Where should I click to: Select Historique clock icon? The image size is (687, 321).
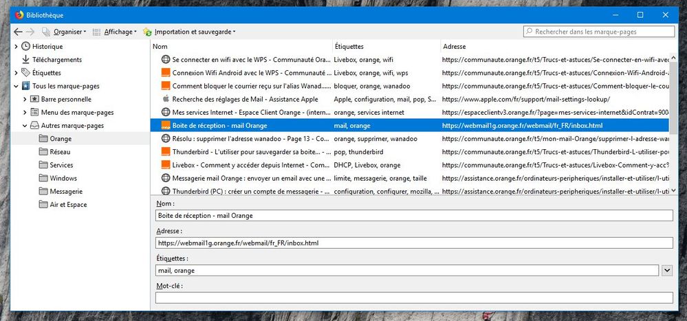coord(26,47)
